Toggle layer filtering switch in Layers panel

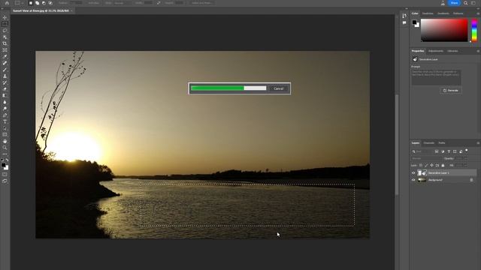[x=466, y=151]
